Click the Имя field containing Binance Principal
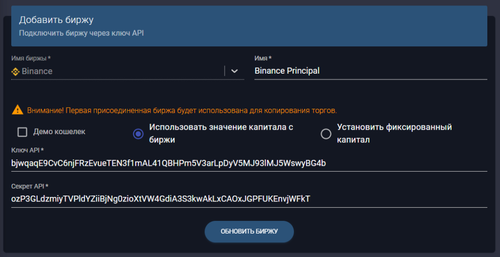This screenshot has height=257, width=500. pyautogui.click(x=371, y=71)
